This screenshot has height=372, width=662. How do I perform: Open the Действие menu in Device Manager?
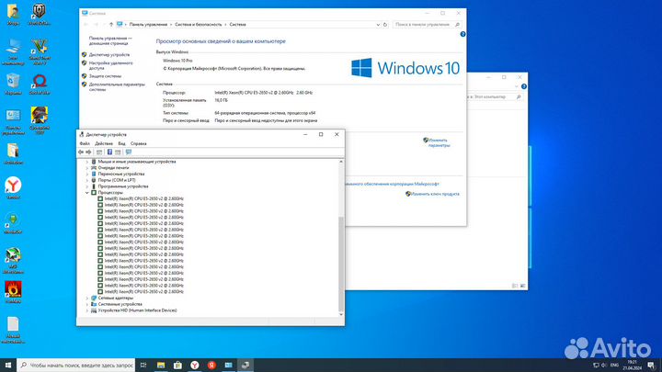(x=103, y=143)
